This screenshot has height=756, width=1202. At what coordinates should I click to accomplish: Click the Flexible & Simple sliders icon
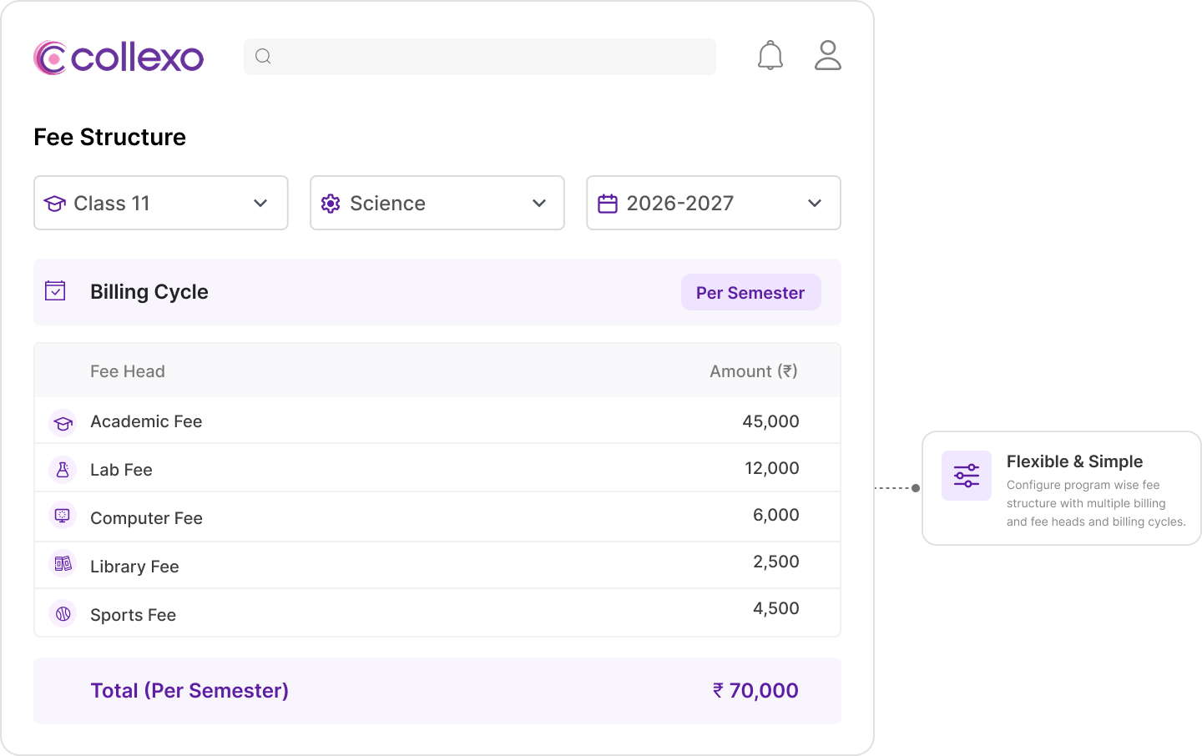click(967, 476)
